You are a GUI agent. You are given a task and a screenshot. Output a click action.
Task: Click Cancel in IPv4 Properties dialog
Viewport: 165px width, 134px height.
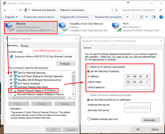pyautogui.click(x=155, y=129)
